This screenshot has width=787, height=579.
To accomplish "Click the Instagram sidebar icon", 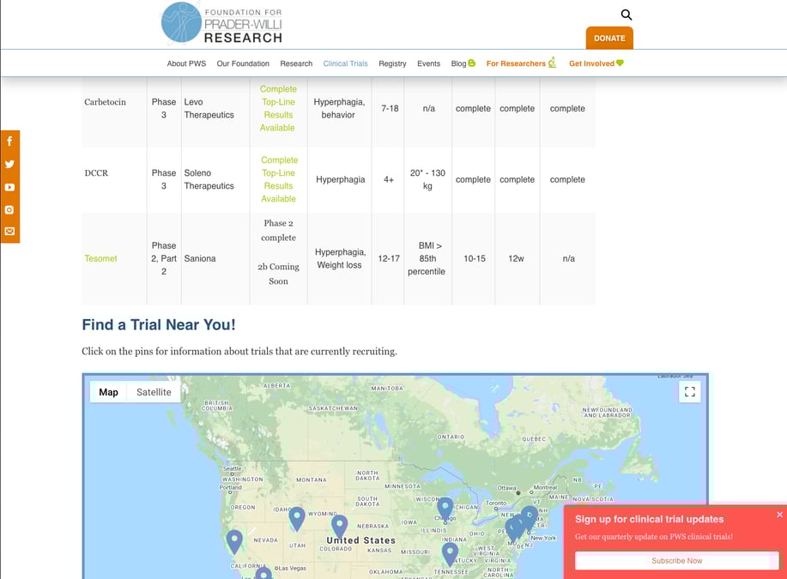I will tap(9, 209).
